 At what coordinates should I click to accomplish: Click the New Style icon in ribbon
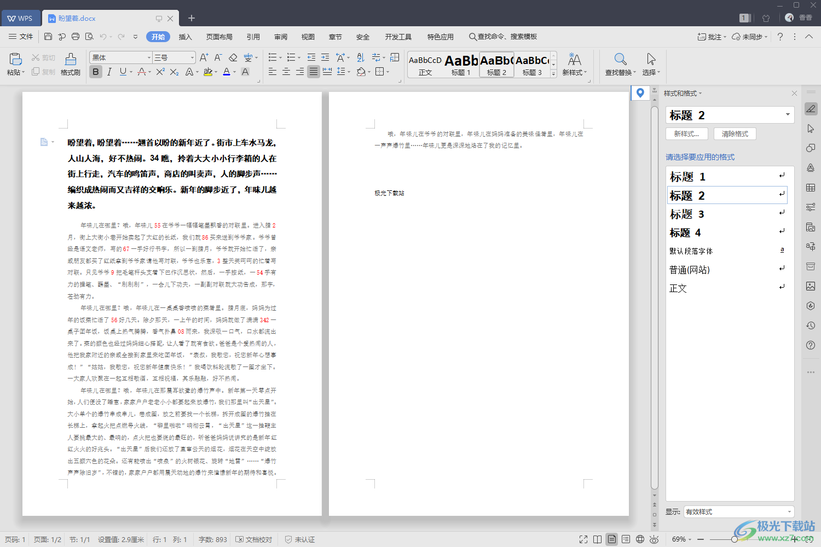(x=574, y=59)
